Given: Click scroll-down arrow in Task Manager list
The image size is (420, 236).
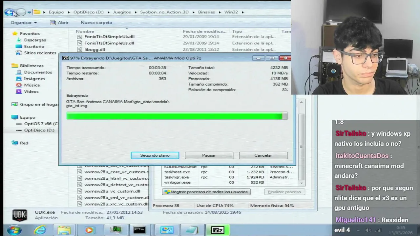Looking at the screenshot, I should point(302,183).
